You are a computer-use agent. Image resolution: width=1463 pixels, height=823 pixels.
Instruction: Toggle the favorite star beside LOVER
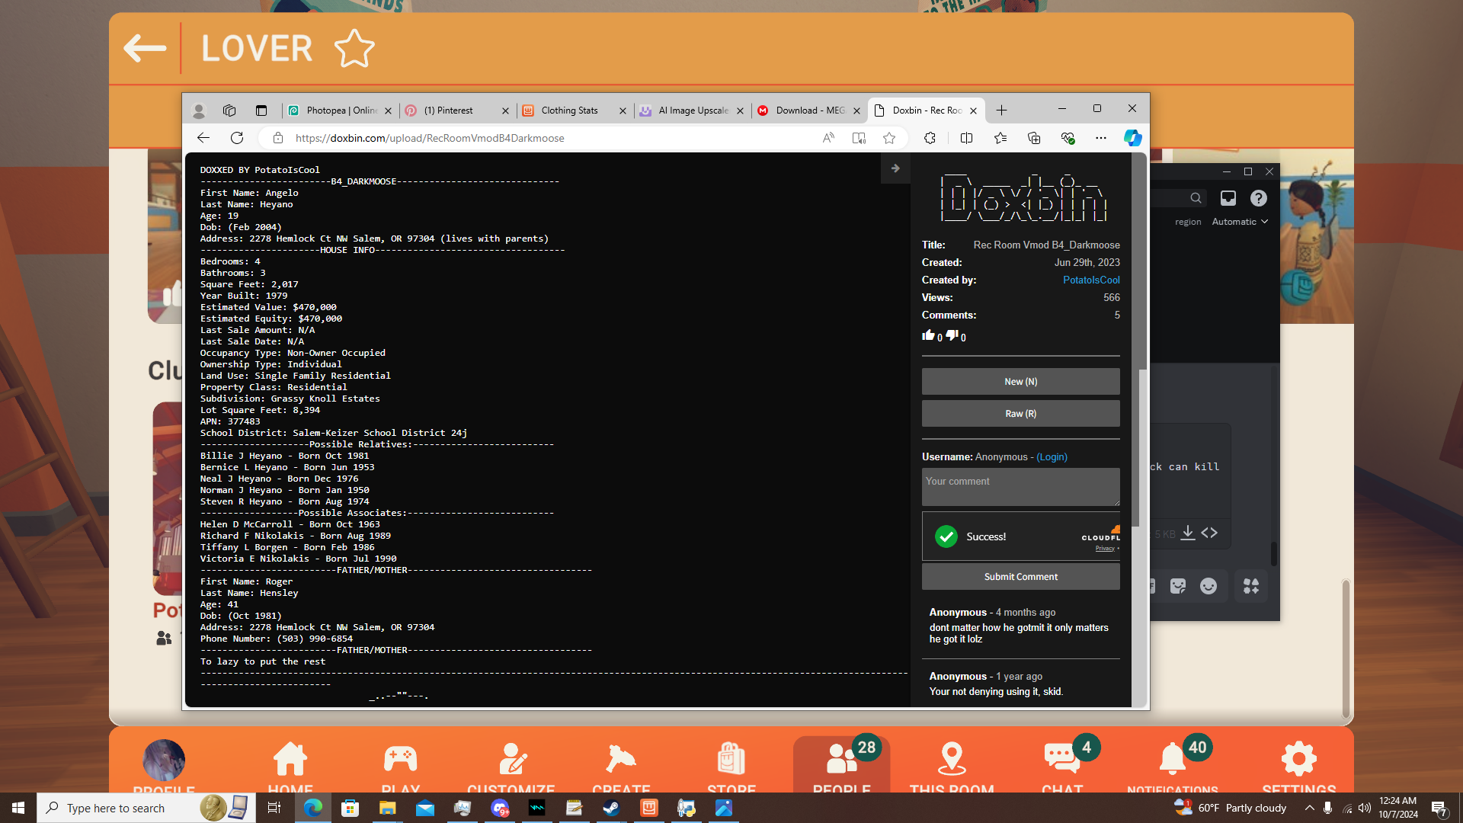pyautogui.click(x=354, y=49)
